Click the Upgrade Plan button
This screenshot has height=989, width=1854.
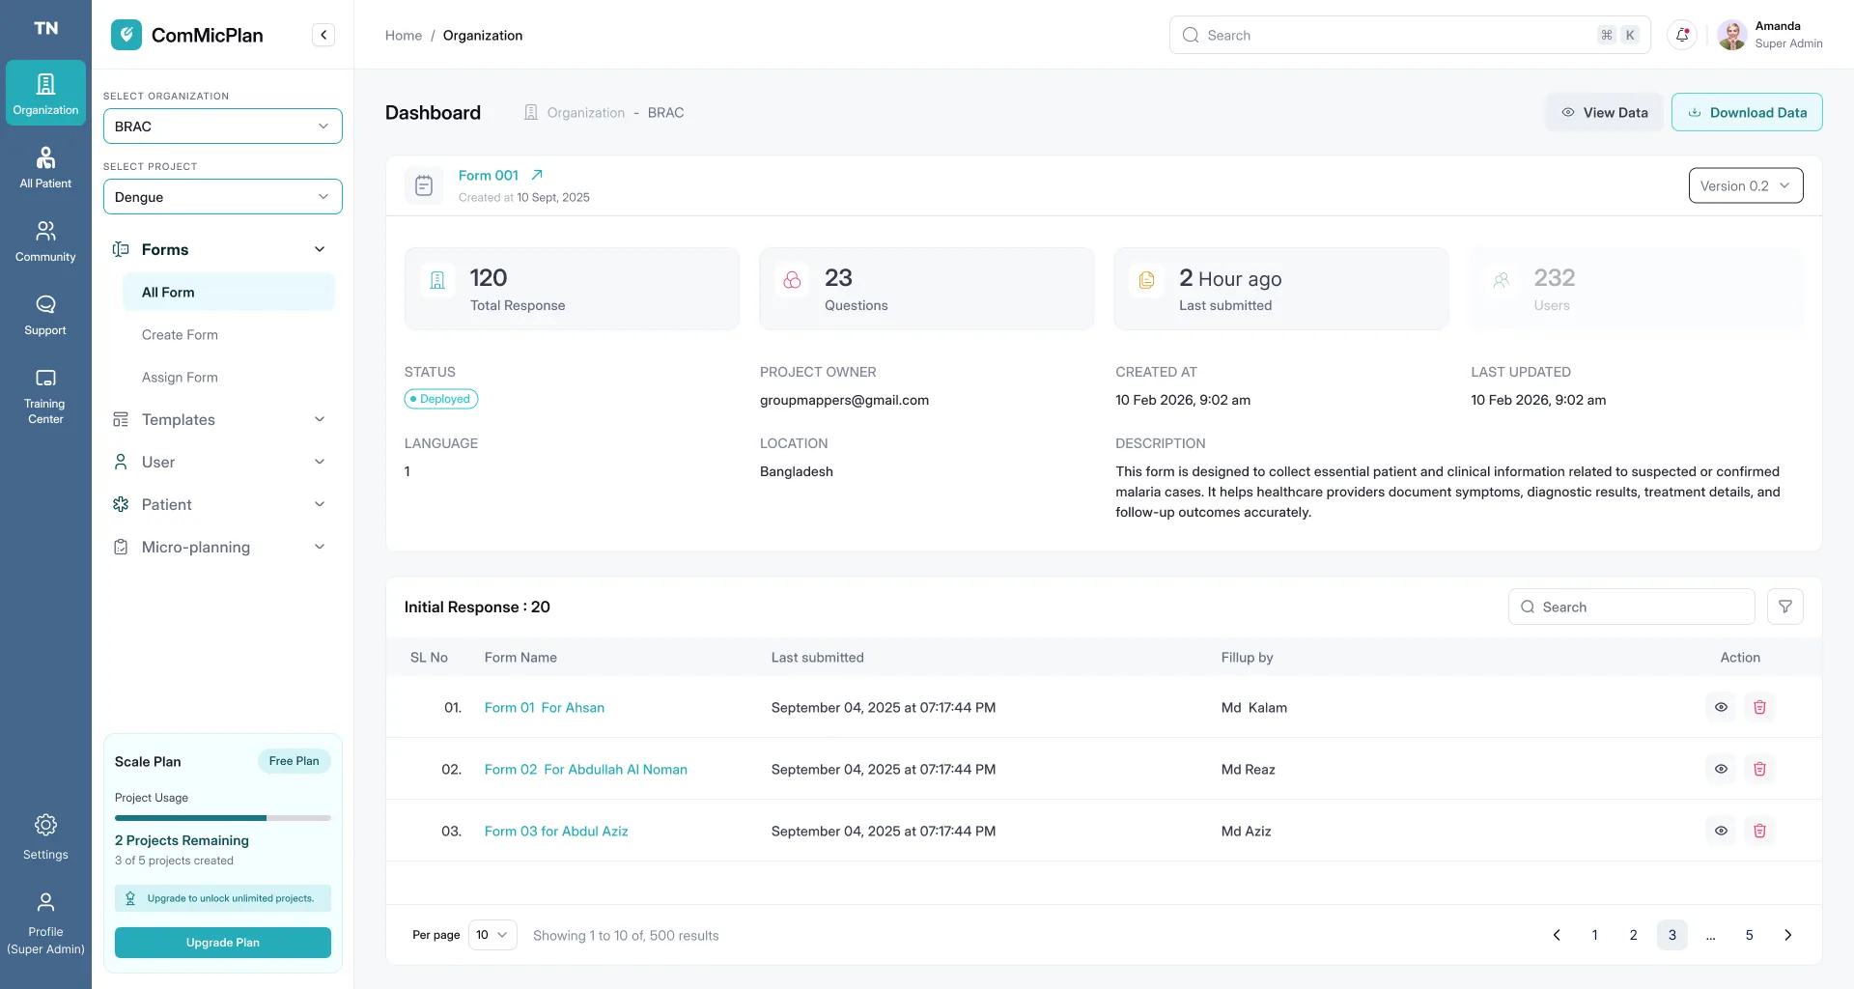pos(223,943)
